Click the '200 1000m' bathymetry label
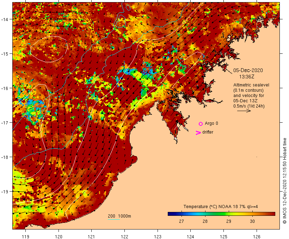This screenshot has width=289, height=239. click(x=119, y=216)
